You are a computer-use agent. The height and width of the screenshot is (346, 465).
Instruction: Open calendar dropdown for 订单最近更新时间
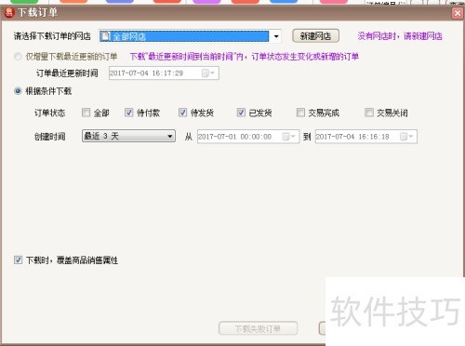coord(208,73)
